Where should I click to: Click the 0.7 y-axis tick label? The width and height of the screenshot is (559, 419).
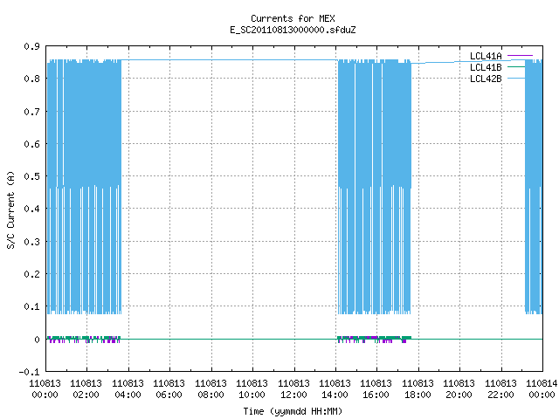pos(31,112)
